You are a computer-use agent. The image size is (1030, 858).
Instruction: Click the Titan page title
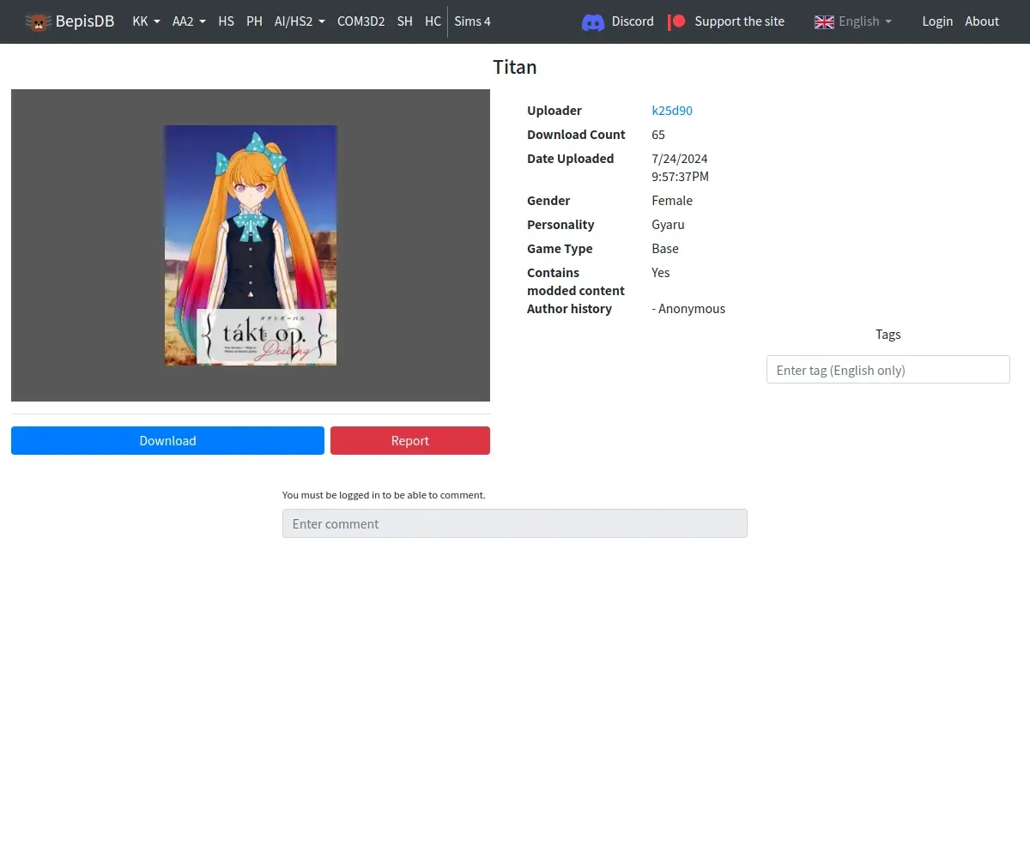click(x=515, y=67)
